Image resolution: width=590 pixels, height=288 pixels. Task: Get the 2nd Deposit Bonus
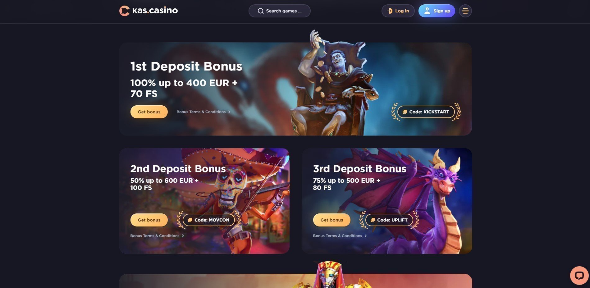[149, 220]
